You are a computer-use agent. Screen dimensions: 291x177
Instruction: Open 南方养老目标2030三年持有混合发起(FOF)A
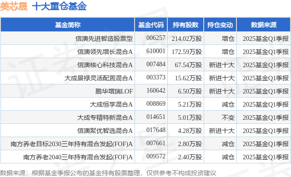(72, 144)
